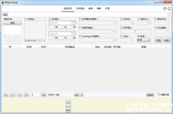This screenshot has width=173, height=114.
Task: Tick the small checkbox beside the 访问路径关键字 field
Action: coord(116,23)
